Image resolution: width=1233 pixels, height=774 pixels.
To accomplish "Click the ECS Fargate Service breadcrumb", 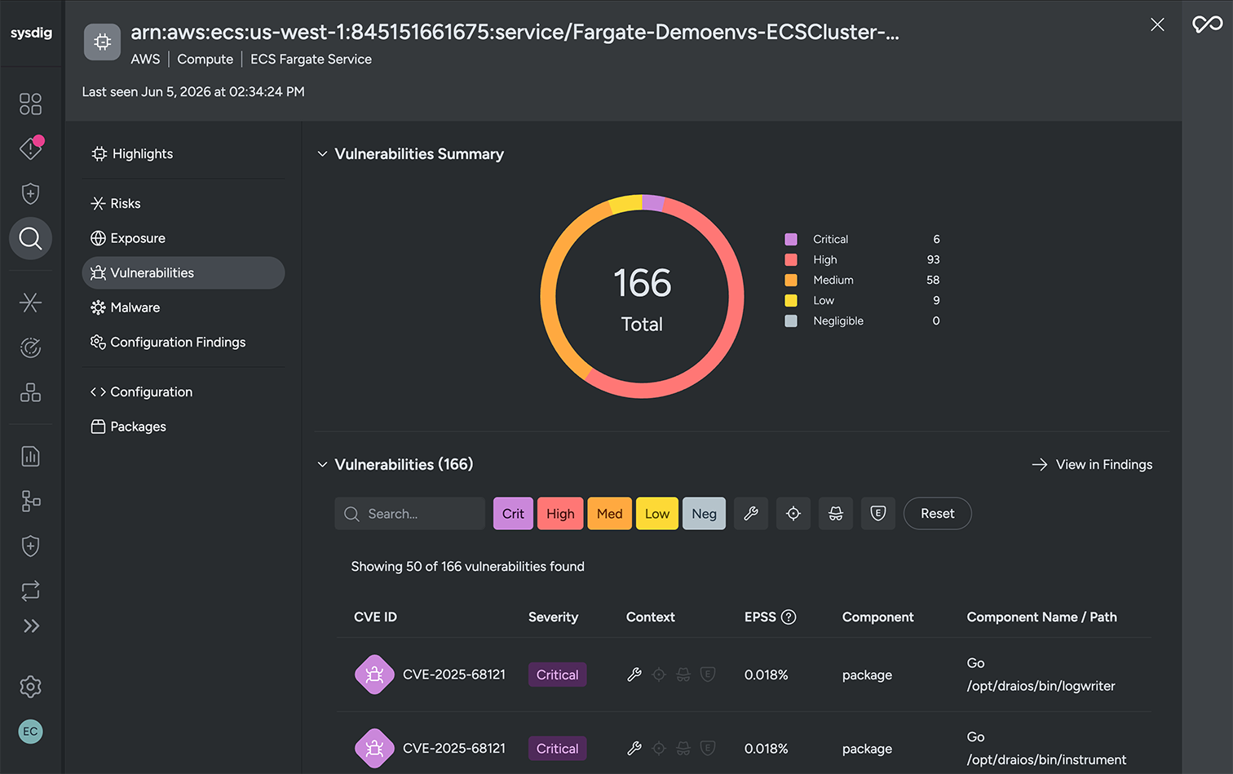I will [x=311, y=59].
